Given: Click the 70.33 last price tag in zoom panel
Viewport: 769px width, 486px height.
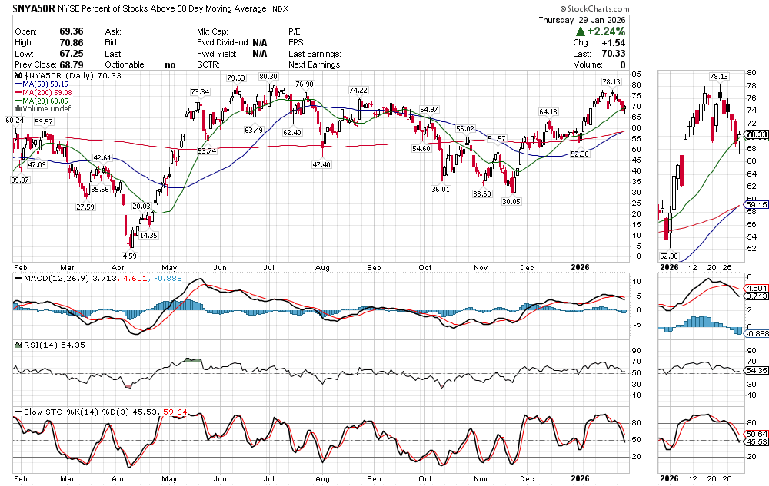Looking at the screenshot, I should [x=755, y=135].
